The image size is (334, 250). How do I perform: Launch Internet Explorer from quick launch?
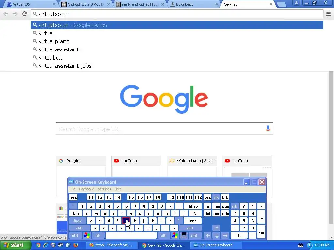(46, 245)
